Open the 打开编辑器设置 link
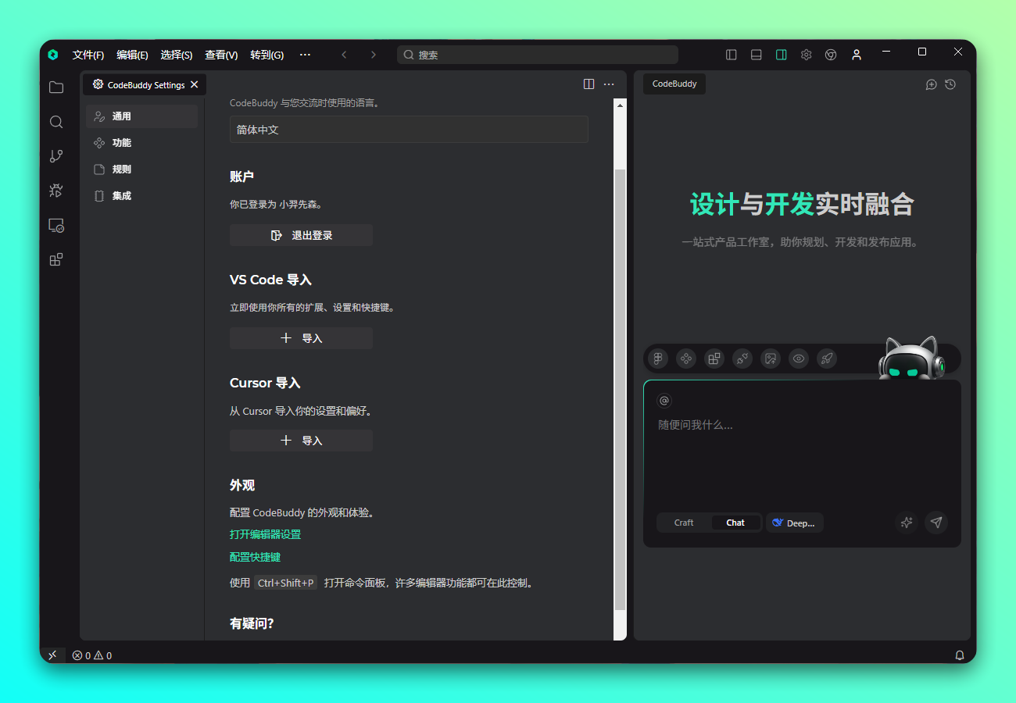This screenshot has height=703, width=1016. (265, 534)
